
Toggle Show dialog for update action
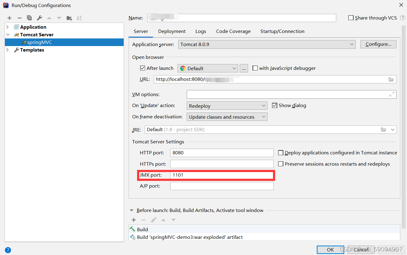click(274, 105)
